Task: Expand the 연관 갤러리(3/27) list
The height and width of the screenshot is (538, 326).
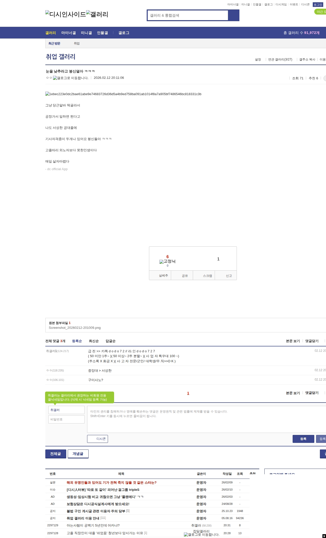Action: click(x=280, y=59)
